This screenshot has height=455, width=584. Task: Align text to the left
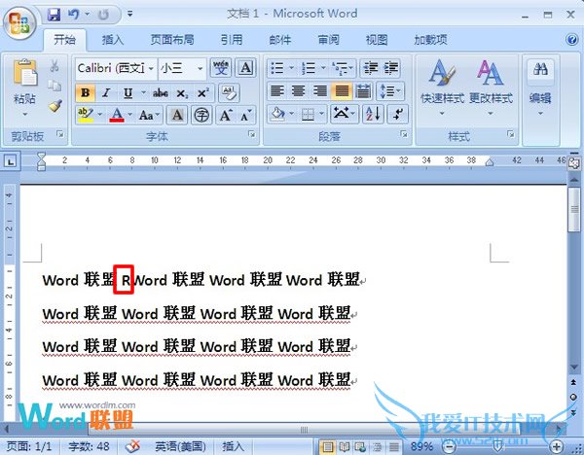[276, 90]
